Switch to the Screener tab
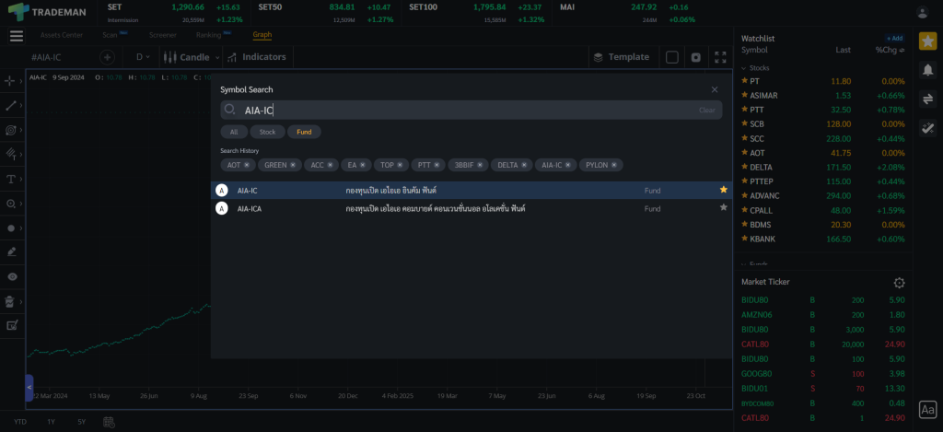The image size is (943, 432). [162, 35]
